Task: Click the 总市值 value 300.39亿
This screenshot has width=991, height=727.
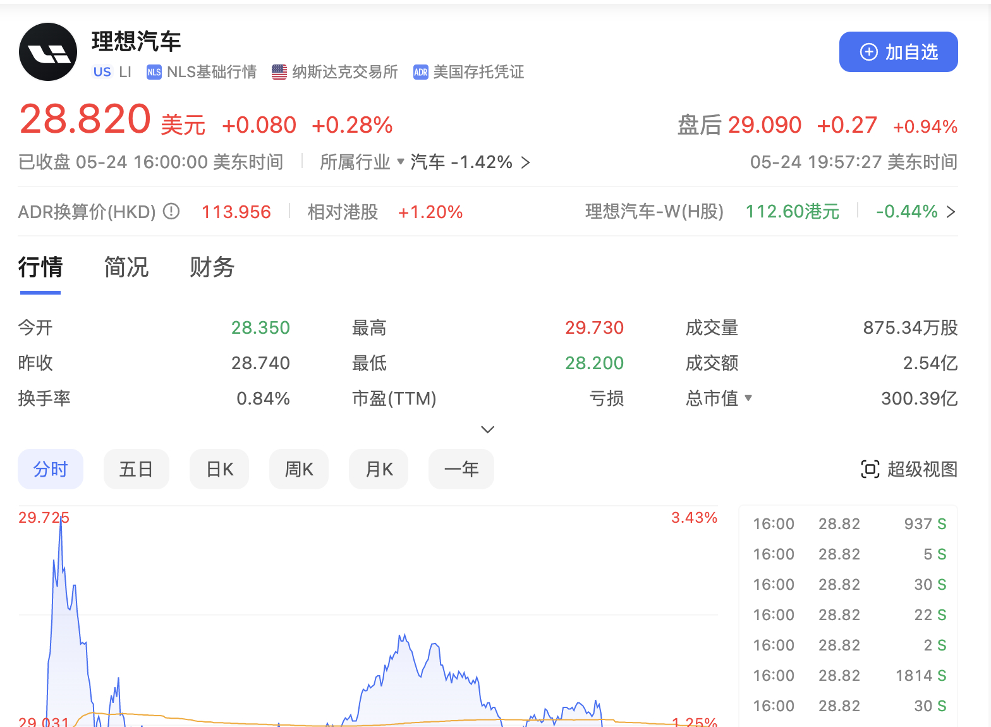Action: pyautogui.click(x=920, y=398)
